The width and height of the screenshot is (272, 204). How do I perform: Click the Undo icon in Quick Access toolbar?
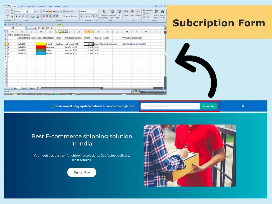pos(8,24)
